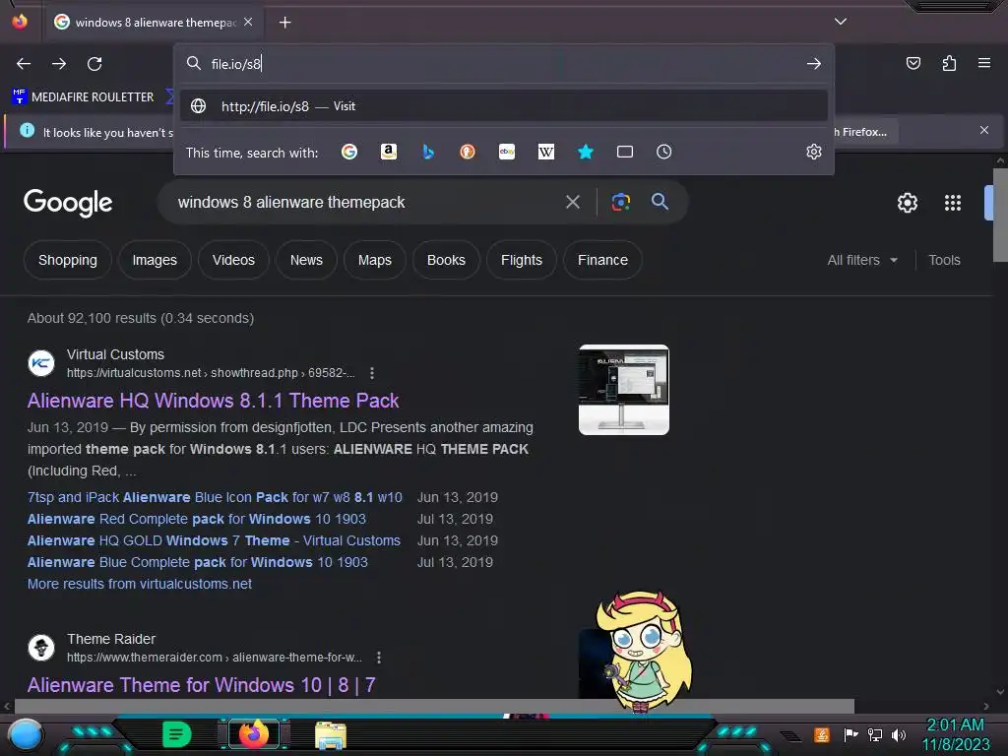1008x756 pixels.
Task: Switch to Firefox on the taskbar
Action: coord(253,734)
